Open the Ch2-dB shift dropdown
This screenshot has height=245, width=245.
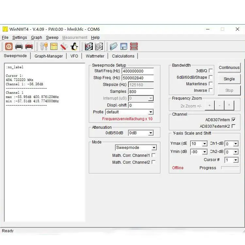point(232,152)
